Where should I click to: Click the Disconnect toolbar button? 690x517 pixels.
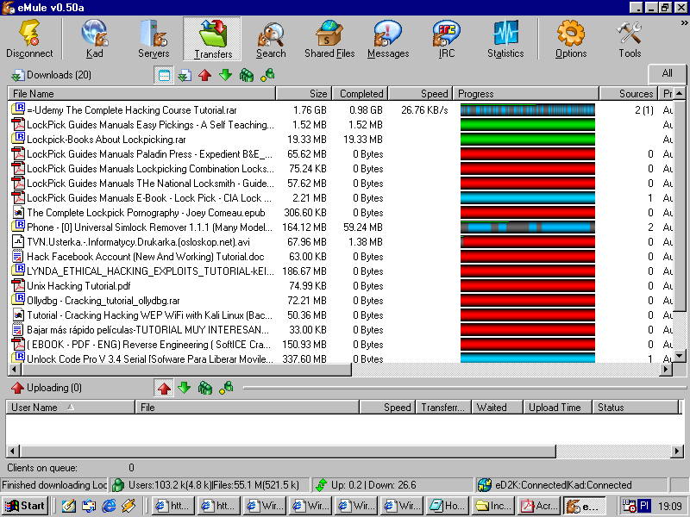(x=29, y=40)
